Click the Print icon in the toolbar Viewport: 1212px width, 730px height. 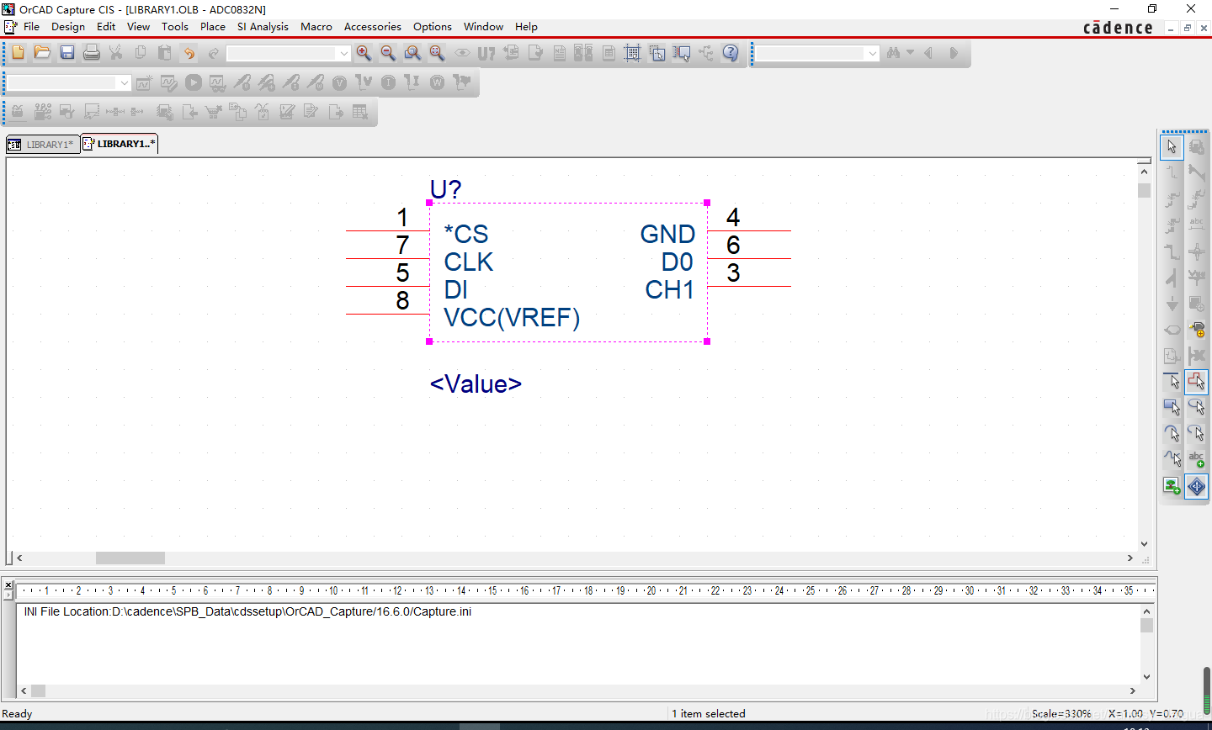click(92, 53)
